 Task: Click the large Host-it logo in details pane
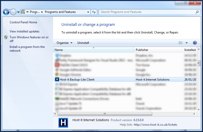coord(63,123)
